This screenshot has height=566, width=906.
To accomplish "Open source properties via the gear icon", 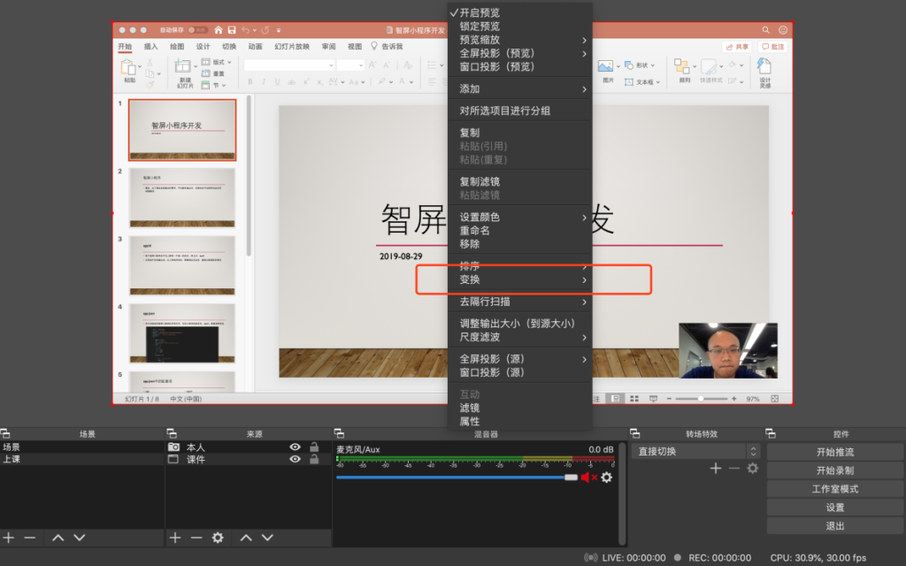I will [218, 538].
